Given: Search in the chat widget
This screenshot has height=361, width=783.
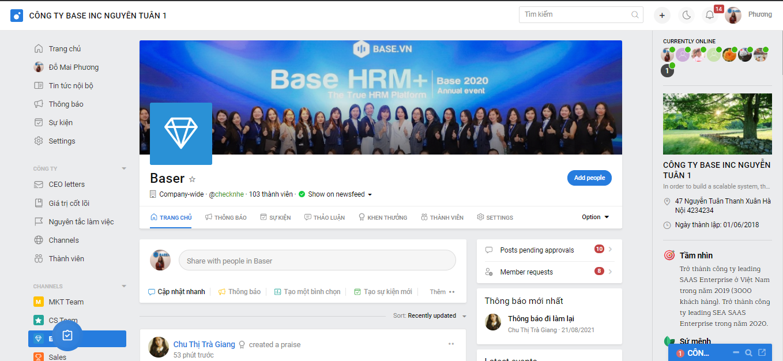Looking at the screenshot, I should click(748, 353).
